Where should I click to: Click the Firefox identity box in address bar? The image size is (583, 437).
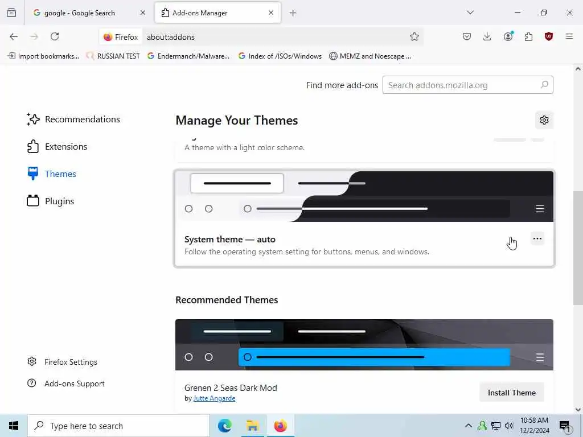(x=121, y=37)
